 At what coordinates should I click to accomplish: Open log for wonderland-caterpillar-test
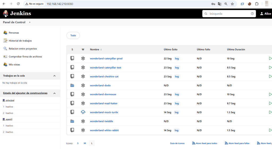pos(177,67)
